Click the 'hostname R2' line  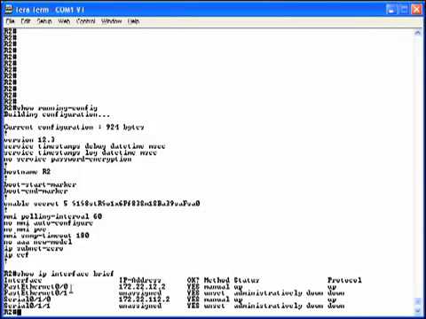point(28,172)
